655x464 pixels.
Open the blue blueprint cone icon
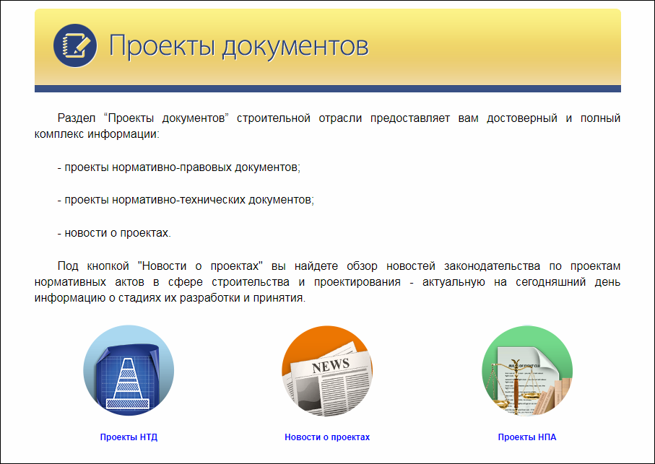[129, 370]
